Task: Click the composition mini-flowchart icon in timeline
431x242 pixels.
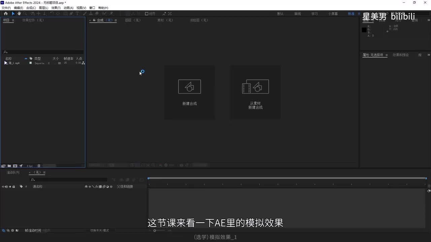Action: (113, 180)
